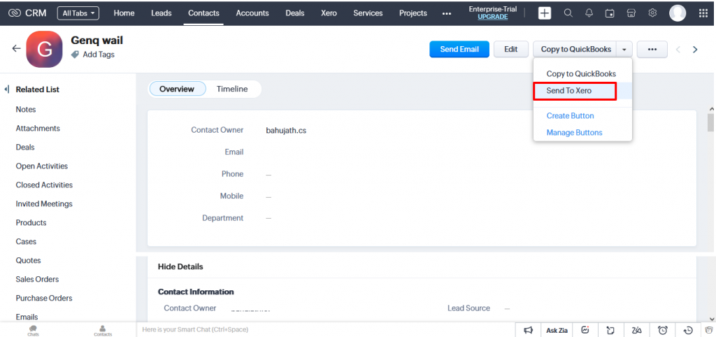Click the Copy to QuickBooks main button
Viewport: 716px width, 337px height.
tap(575, 50)
